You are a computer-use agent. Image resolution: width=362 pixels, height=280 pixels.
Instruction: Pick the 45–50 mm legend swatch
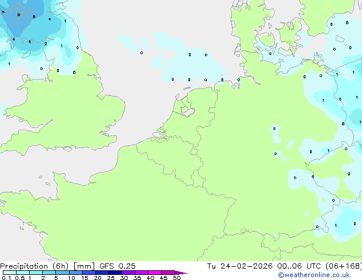tap(168, 273)
